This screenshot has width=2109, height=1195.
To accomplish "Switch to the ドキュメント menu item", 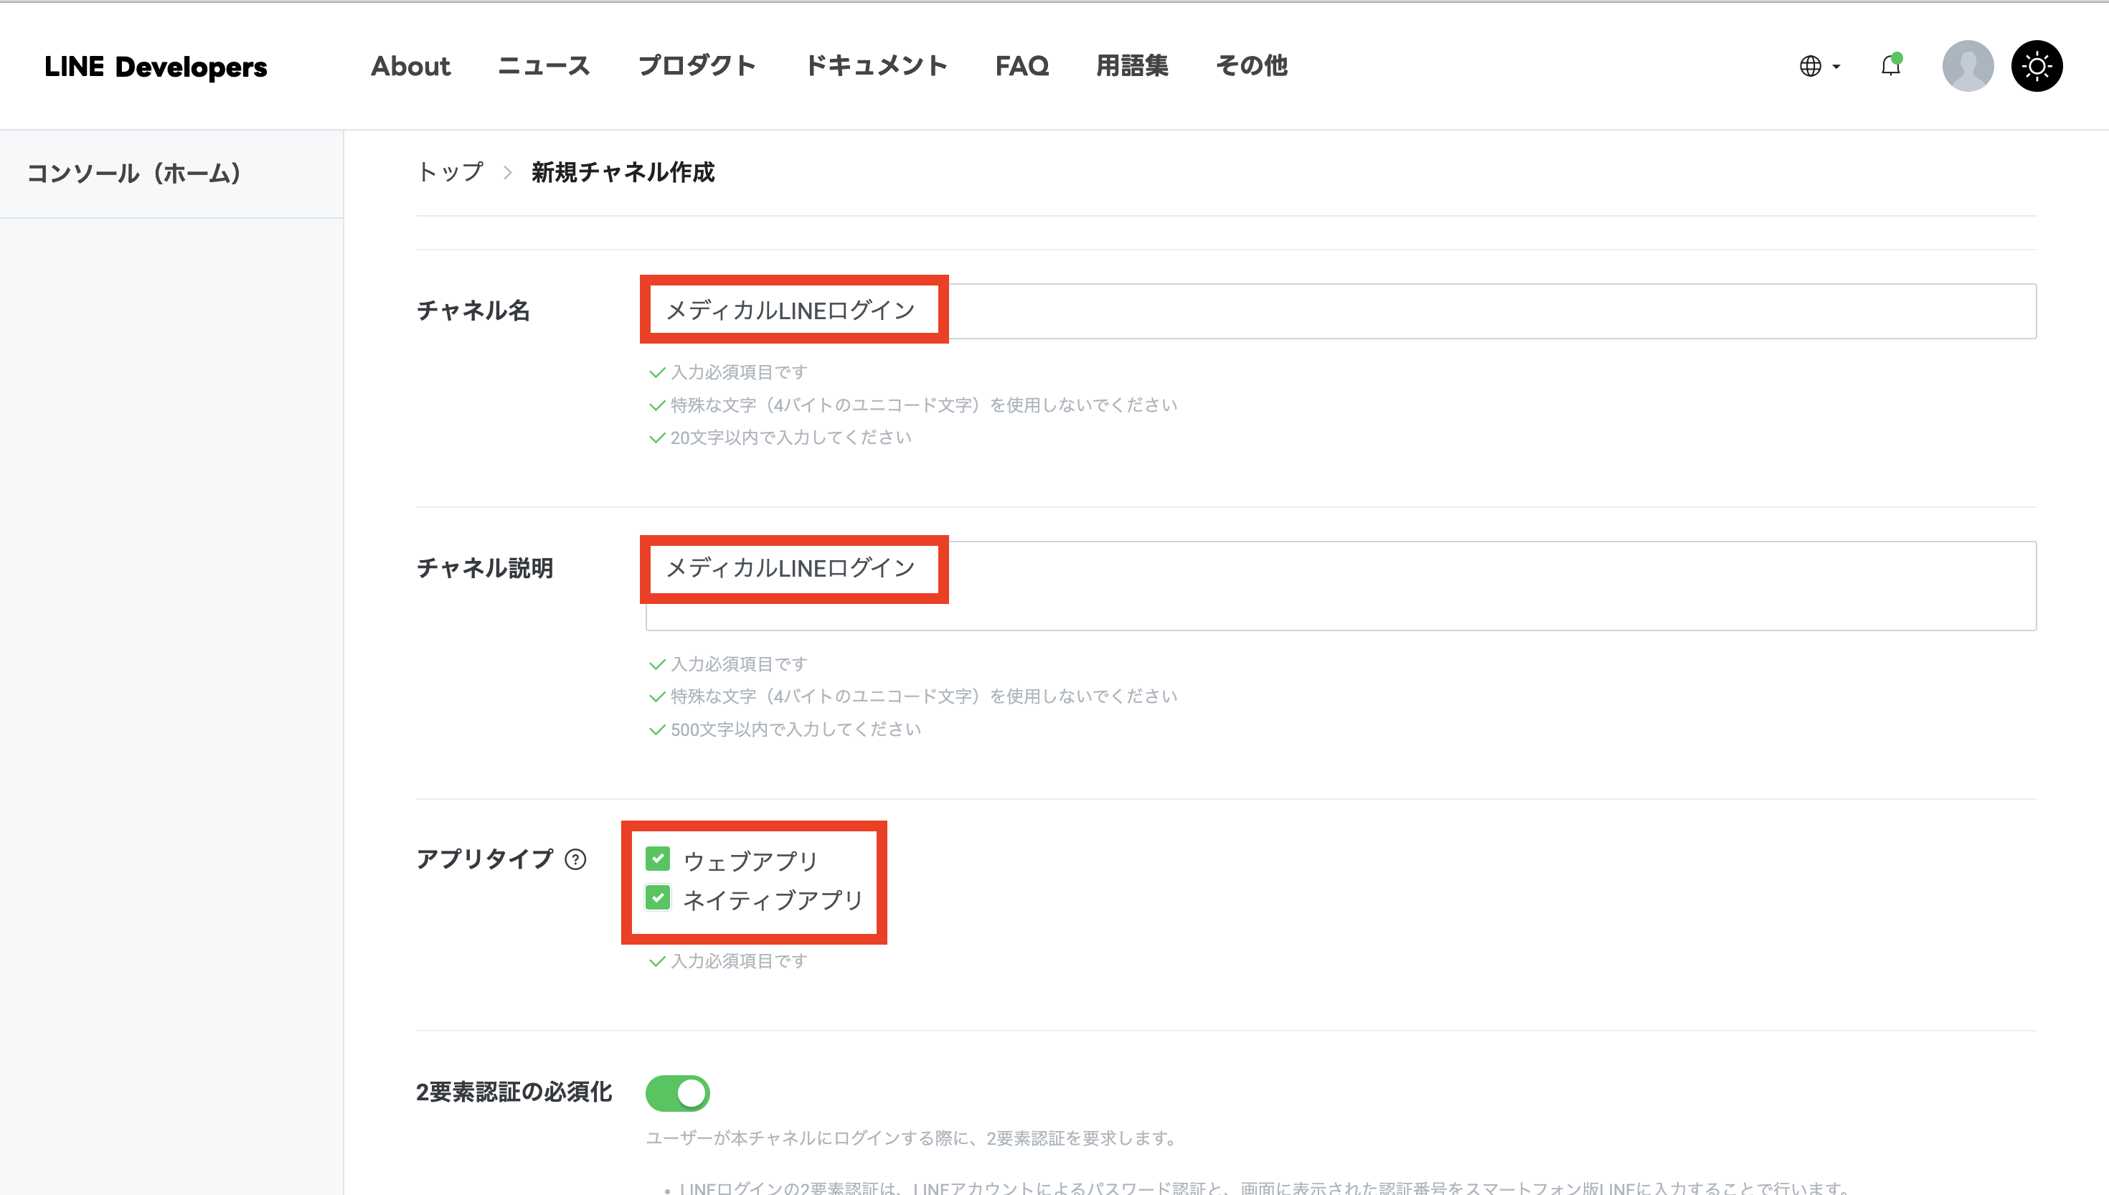I will click(x=877, y=66).
